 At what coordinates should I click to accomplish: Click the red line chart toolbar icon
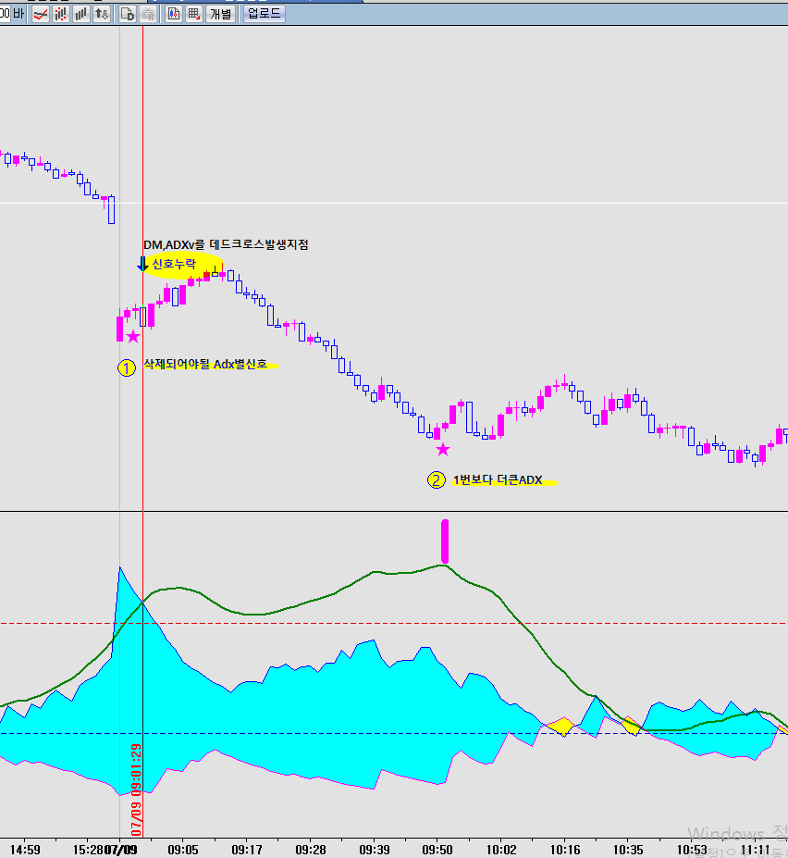[41, 14]
